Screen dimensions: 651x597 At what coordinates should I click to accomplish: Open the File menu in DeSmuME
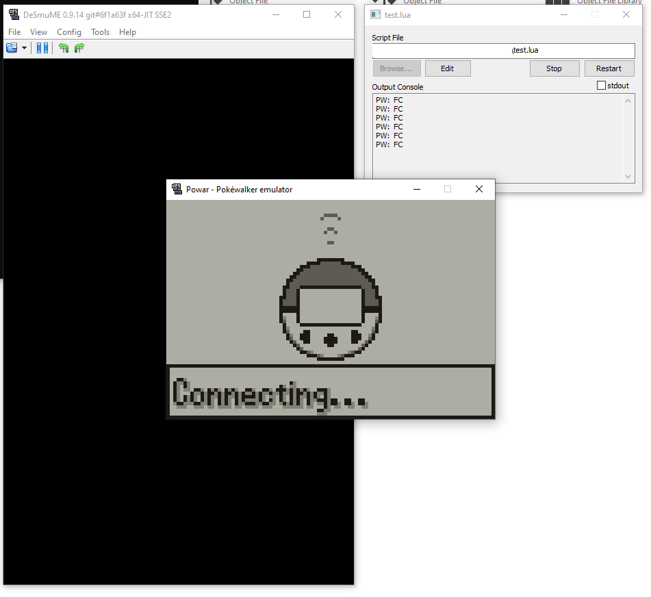tap(14, 32)
